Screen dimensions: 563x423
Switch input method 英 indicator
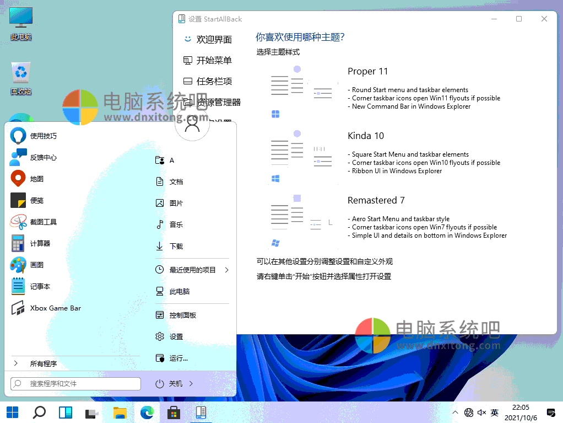[x=495, y=413]
